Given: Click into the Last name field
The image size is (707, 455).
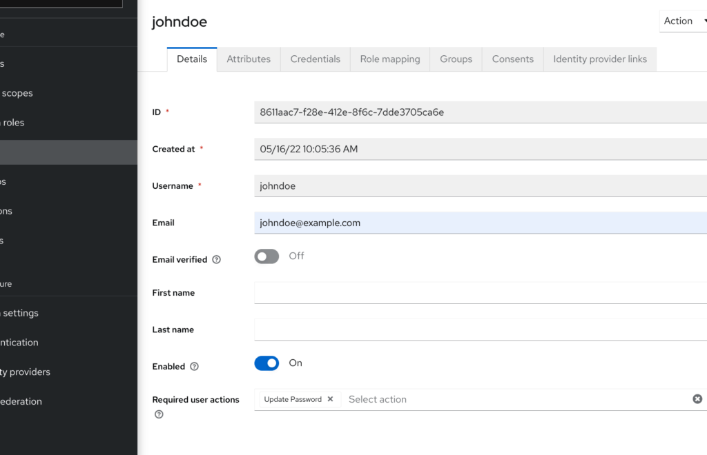Looking at the screenshot, I should pyautogui.click(x=480, y=330).
